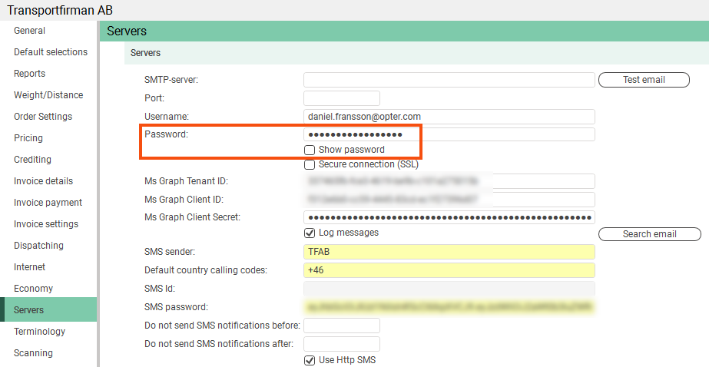
Task: Toggle Secure connection (SSL) checkbox
Action: pyautogui.click(x=310, y=164)
